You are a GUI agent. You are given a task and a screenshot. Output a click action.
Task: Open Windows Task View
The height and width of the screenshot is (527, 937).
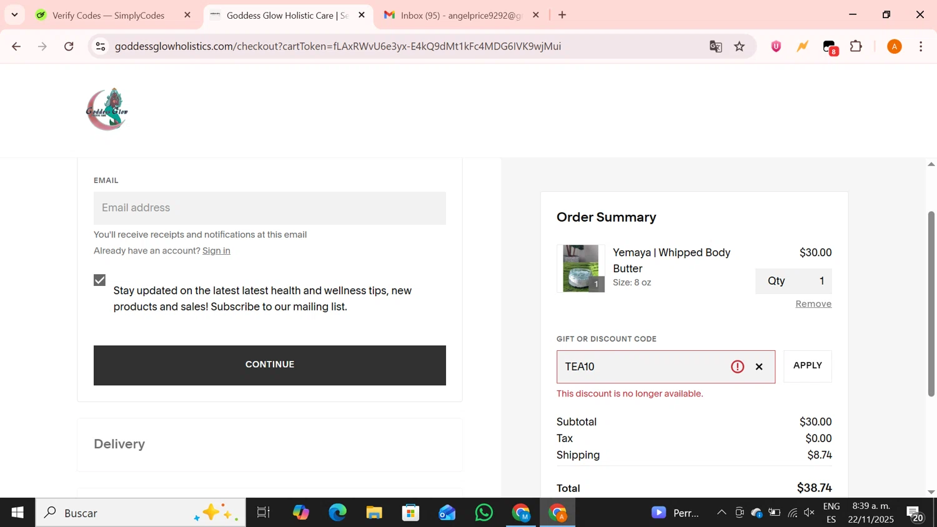264,513
